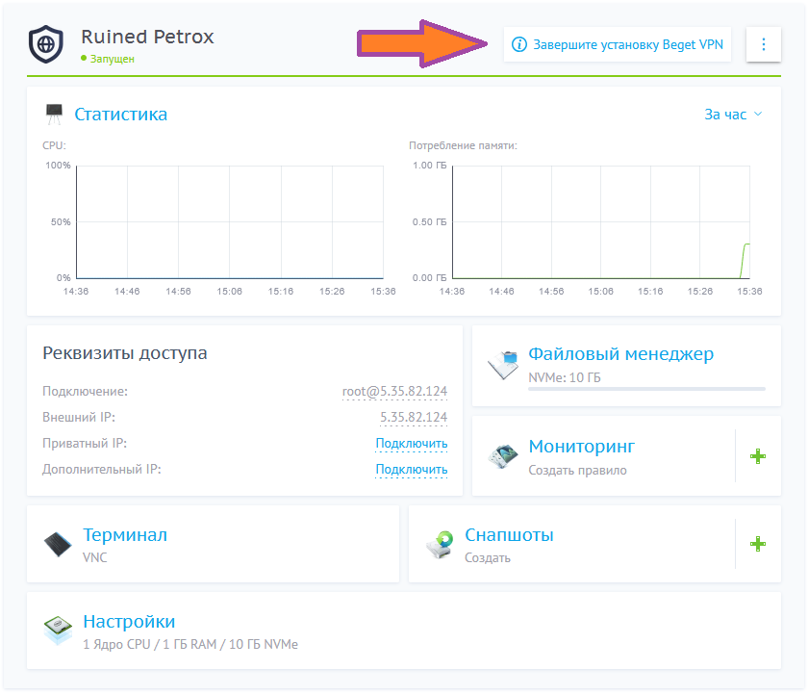Image resolution: width=808 pixels, height=695 pixels.
Task: Open the Статистика section title
Action: coord(121,115)
